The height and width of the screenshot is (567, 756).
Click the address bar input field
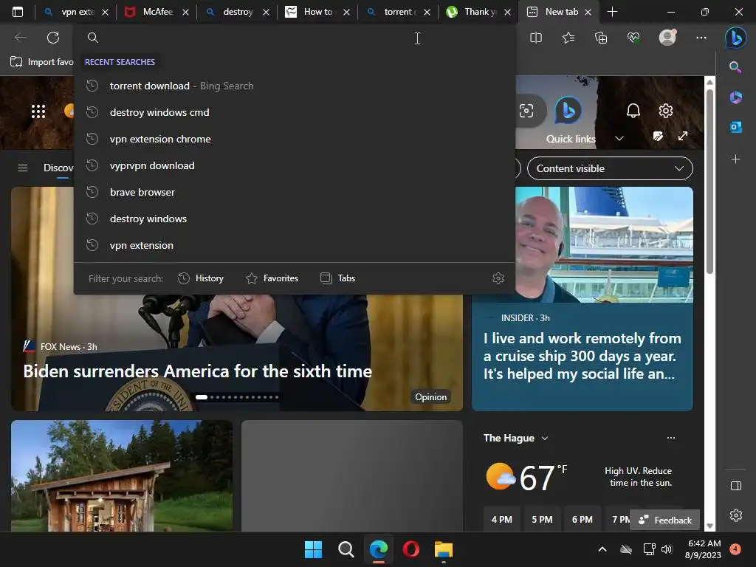coord(294,38)
